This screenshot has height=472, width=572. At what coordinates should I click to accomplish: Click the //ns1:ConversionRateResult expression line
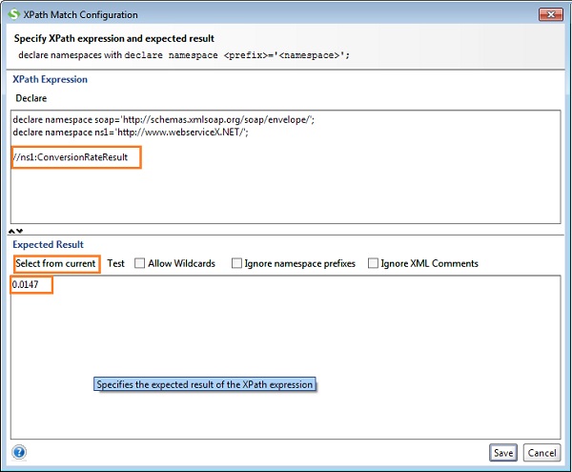point(74,156)
